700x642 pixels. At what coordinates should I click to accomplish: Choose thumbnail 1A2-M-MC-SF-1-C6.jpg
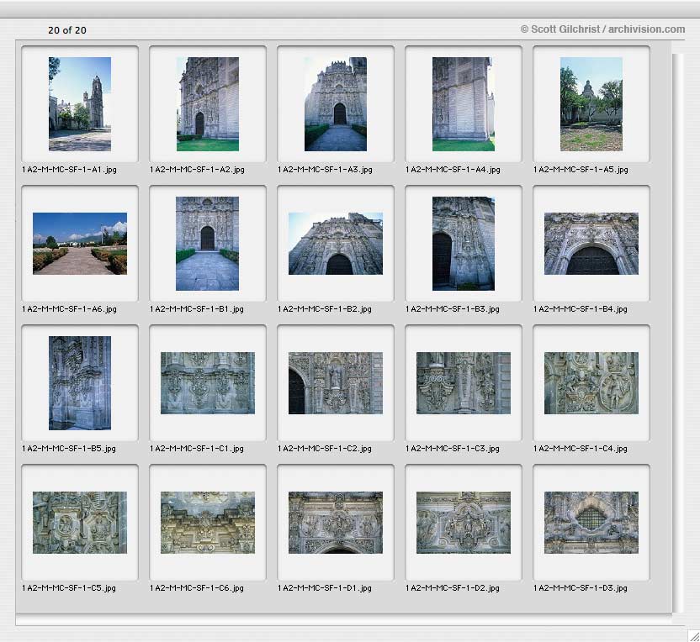[208, 523]
